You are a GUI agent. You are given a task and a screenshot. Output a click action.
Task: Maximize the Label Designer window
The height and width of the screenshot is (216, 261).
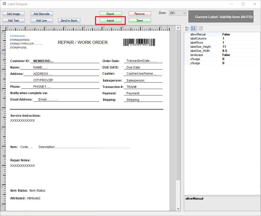coord(243,4)
